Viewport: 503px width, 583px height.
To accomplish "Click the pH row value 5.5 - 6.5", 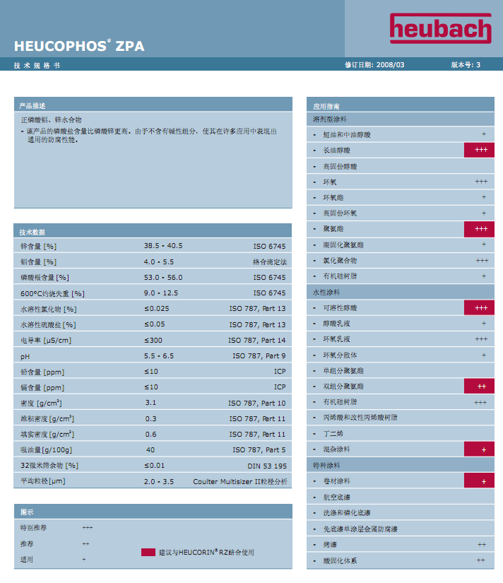I will 159,356.
